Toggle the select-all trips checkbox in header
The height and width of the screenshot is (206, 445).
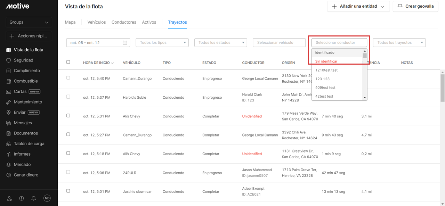[68, 62]
